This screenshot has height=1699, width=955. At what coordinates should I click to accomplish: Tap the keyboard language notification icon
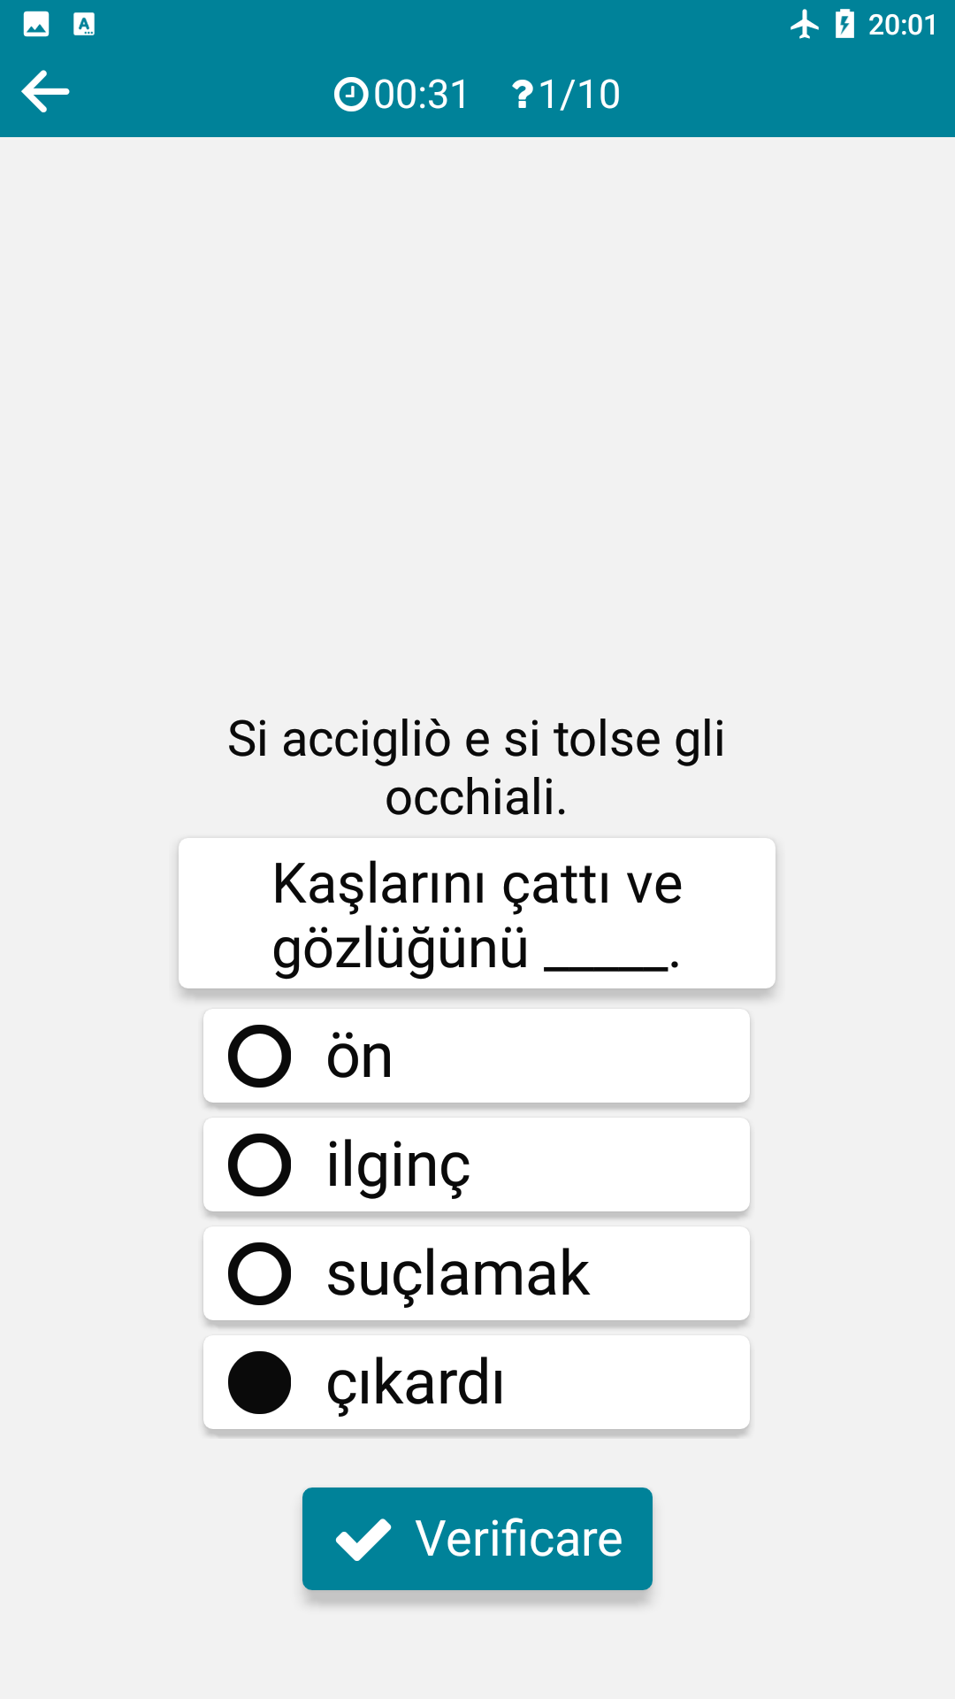[84, 24]
